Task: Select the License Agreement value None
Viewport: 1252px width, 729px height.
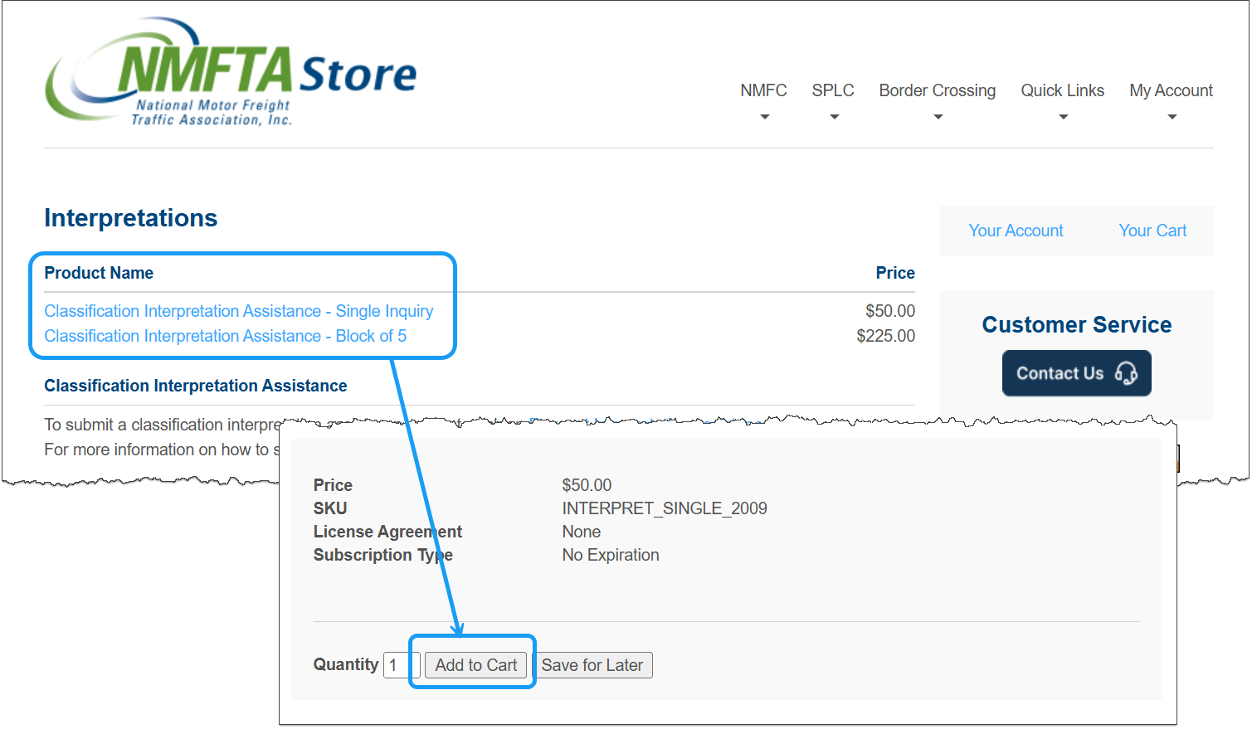Action: (x=582, y=532)
